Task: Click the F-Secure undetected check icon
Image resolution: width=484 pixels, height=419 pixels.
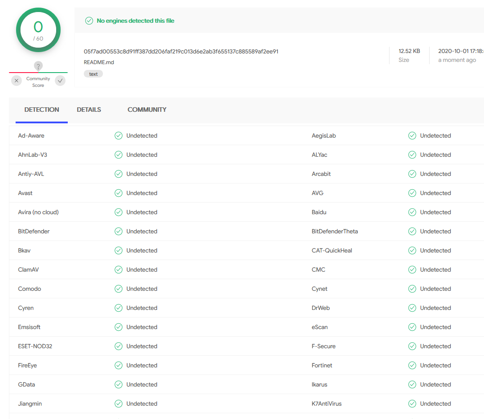Action: (412, 346)
